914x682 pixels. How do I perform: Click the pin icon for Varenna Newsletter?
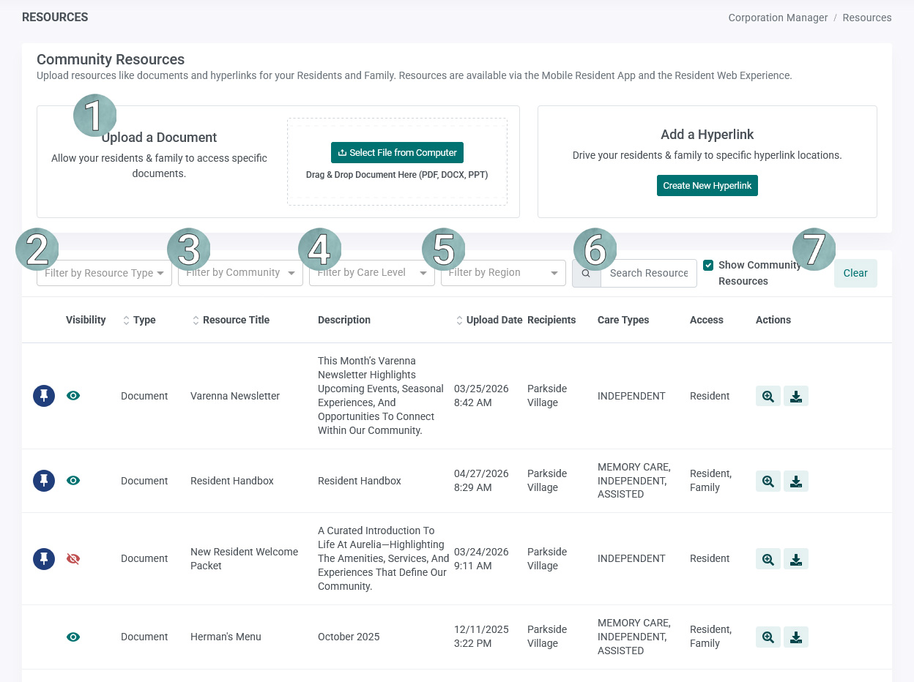pyautogui.click(x=44, y=396)
